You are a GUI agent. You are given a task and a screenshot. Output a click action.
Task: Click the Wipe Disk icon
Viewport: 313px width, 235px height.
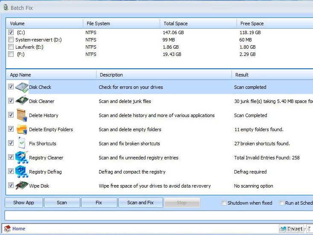22,186
